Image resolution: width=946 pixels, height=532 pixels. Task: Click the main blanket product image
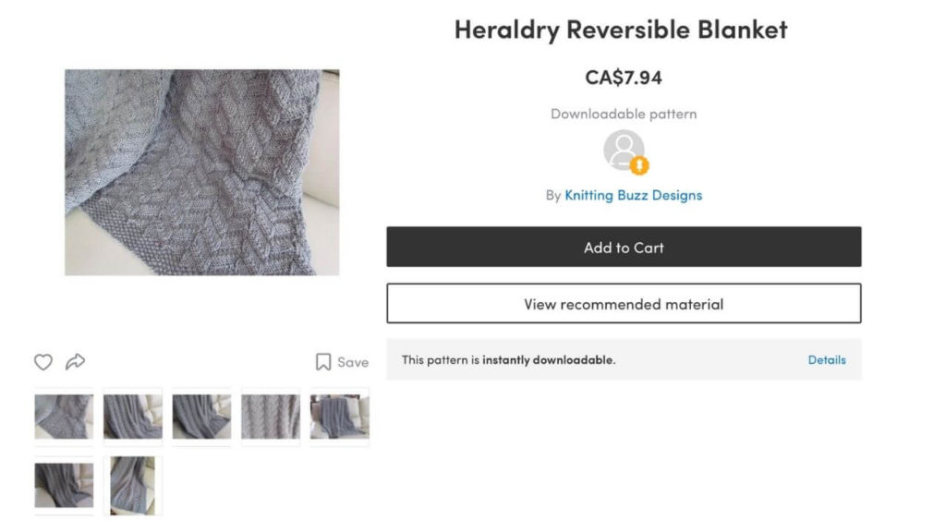click(x=202, y=173)
